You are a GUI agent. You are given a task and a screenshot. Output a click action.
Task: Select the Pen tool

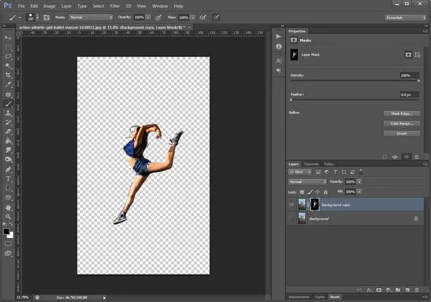click(x=8, y=169)
